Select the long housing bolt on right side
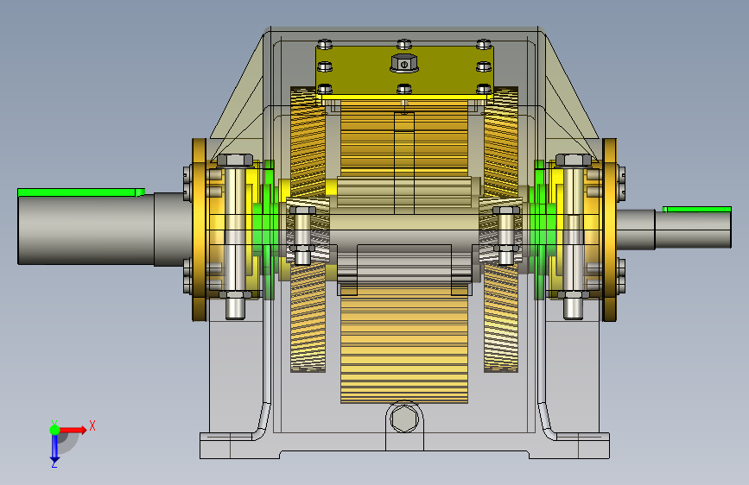 574,236
